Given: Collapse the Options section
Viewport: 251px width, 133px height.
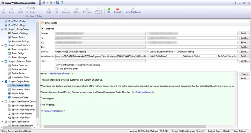Looking at the screenshot, I should coord(43,29).
